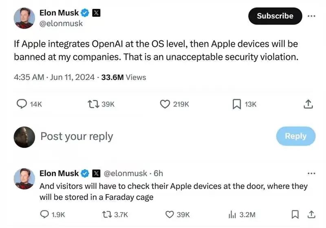This screenshot has height=228, width=326.
Task: Share the main post via share icon
Action: pyautogui.click(x=308, y=104)
